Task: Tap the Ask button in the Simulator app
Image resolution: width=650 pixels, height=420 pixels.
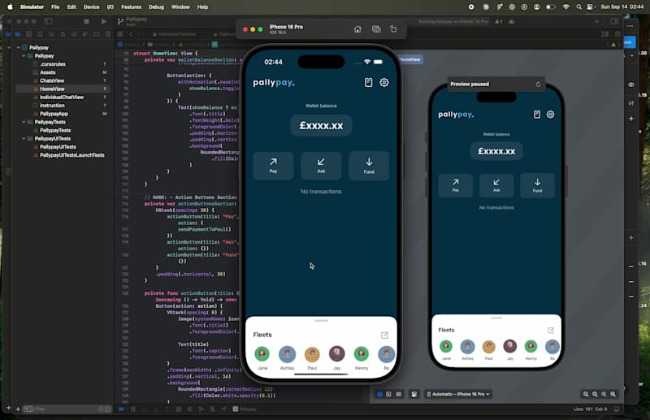Action: coord(321,166)
